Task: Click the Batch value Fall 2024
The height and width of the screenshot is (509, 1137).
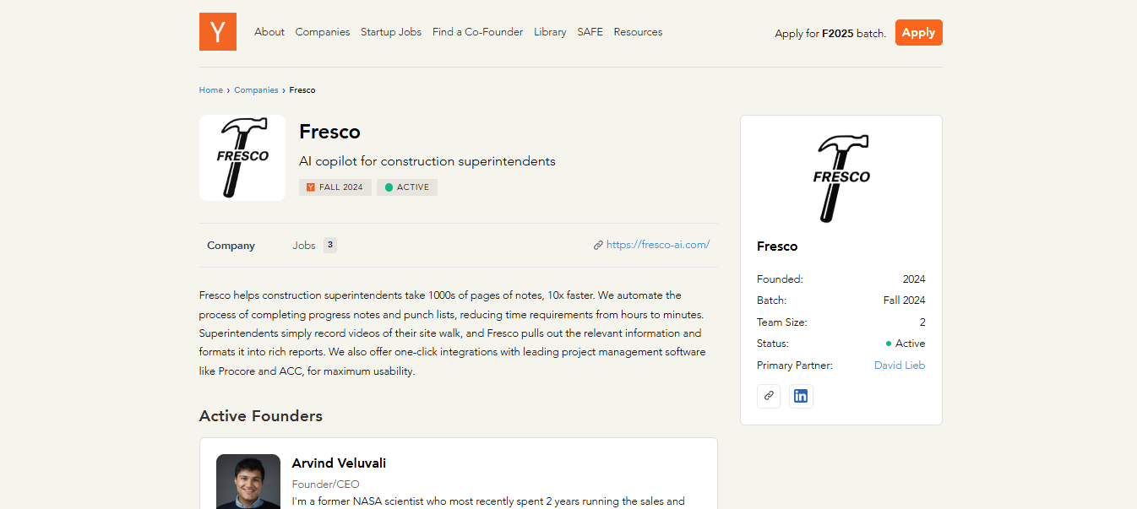Action: click(x=905, y=301)
